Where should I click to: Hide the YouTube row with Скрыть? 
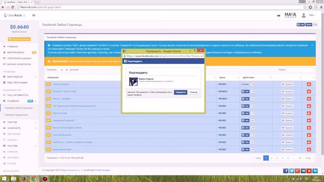(x=287, y=135)
